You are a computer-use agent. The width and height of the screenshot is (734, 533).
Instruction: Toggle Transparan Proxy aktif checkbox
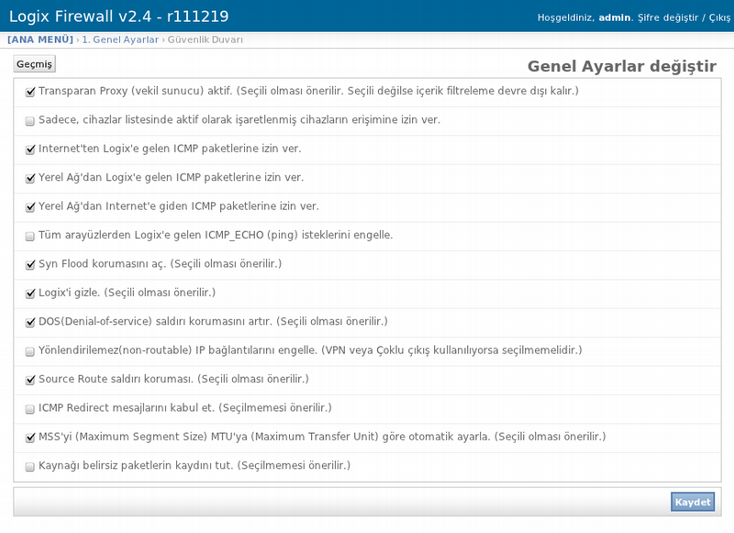click(30, 92)
